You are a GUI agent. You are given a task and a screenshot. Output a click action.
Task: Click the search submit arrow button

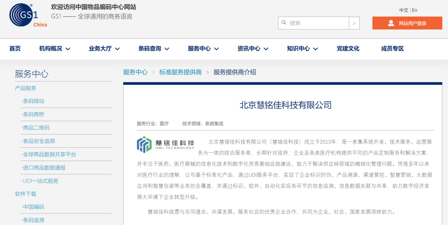coord(354,23)
